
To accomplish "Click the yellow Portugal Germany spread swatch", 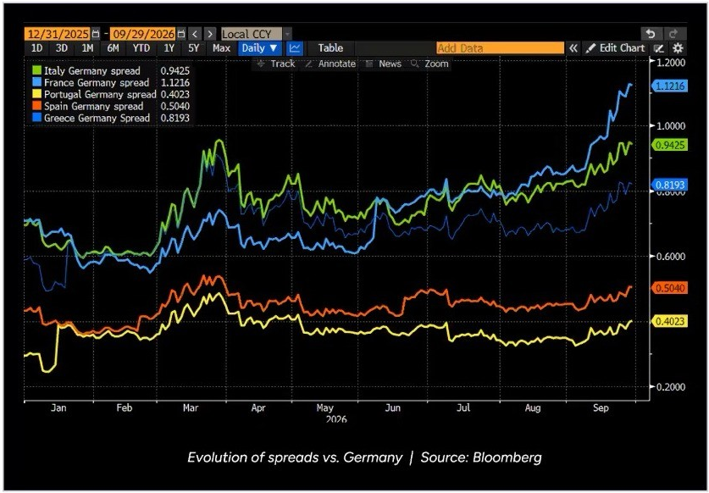I will [36, 94].
